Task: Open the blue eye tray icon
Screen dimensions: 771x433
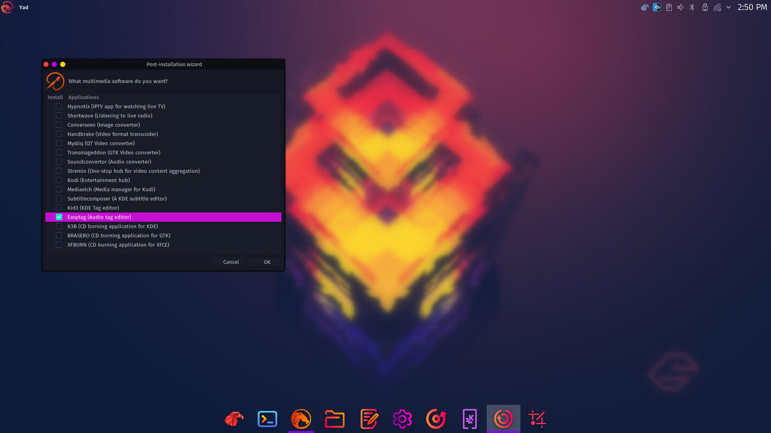Action: coord(657,7)
